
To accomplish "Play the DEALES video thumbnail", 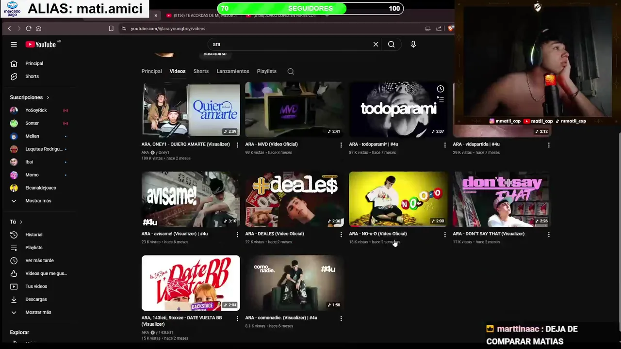I will 294,199.
